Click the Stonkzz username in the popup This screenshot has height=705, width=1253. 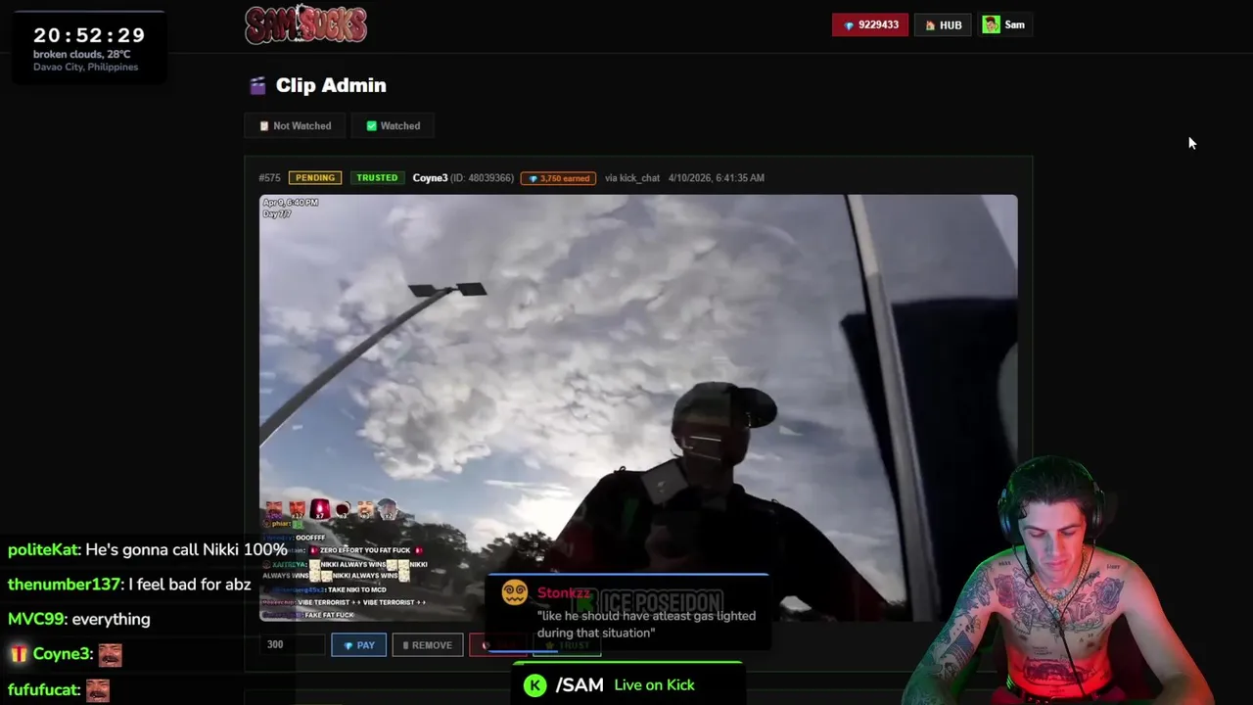pyautogui.click(x=564, y=593)
